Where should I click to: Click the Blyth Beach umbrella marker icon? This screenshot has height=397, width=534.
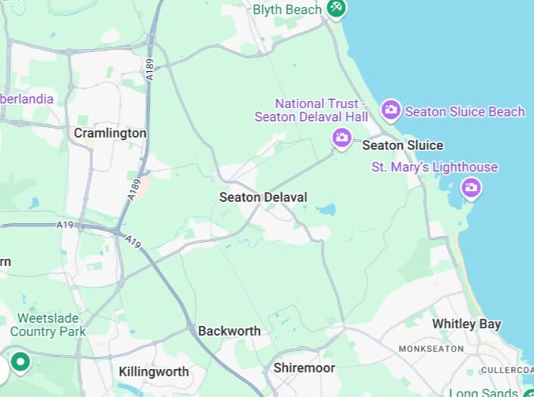(336, 9)
